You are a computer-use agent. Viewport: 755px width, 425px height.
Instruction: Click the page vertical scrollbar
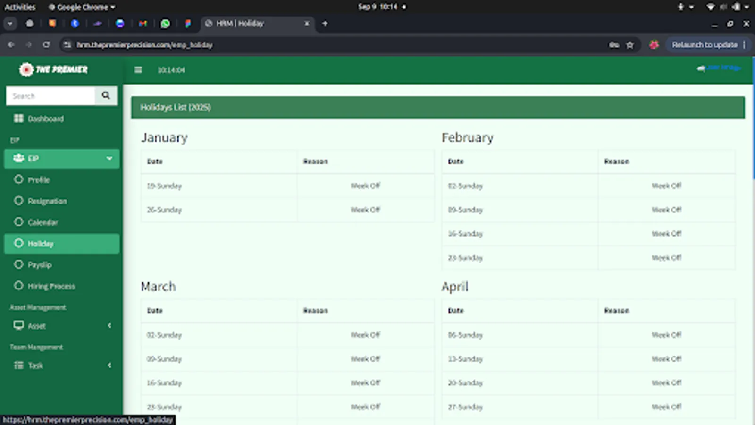click(x=753, y=118)
